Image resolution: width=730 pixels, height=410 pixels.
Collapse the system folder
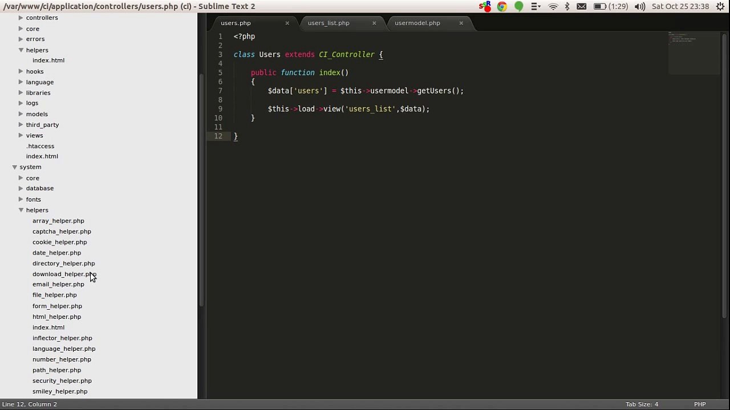[14, 167]
